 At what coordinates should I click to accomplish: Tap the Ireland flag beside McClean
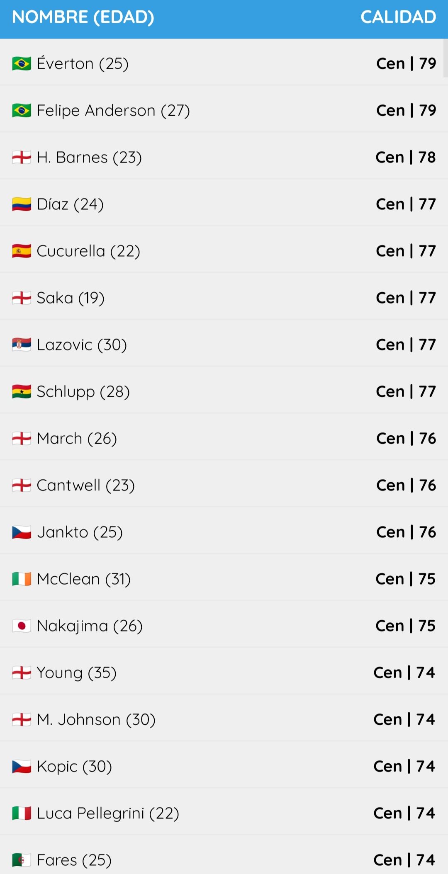[x=22, y=579]
